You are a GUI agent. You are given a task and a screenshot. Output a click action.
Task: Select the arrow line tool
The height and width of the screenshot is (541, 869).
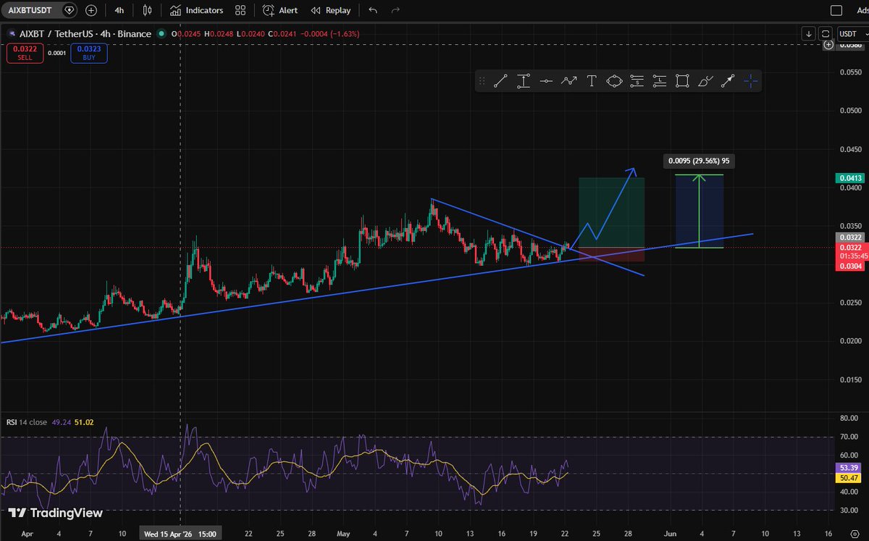coord(728,81)
